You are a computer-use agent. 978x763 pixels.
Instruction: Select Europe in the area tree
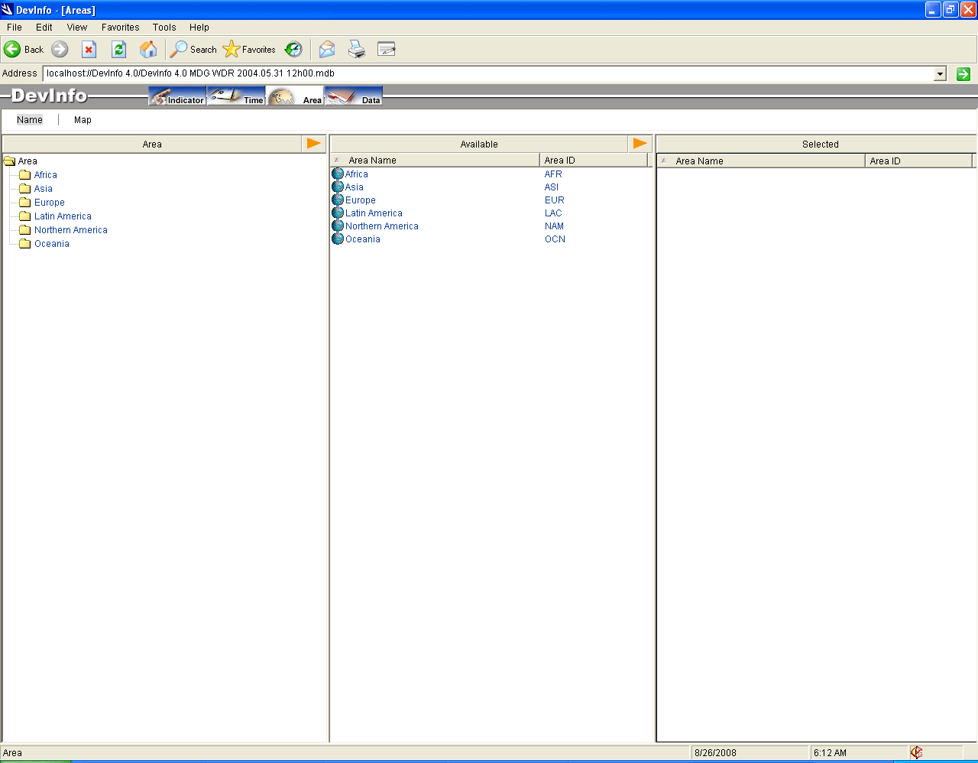50,203
